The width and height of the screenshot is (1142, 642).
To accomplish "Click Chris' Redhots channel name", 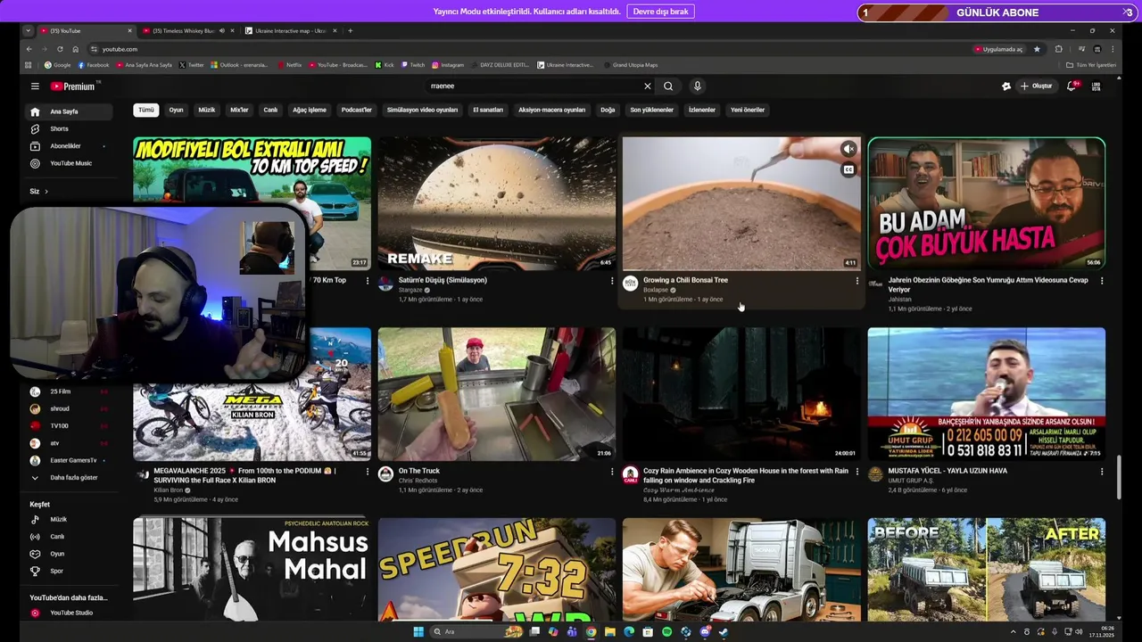I will click(x=418, y=481).
